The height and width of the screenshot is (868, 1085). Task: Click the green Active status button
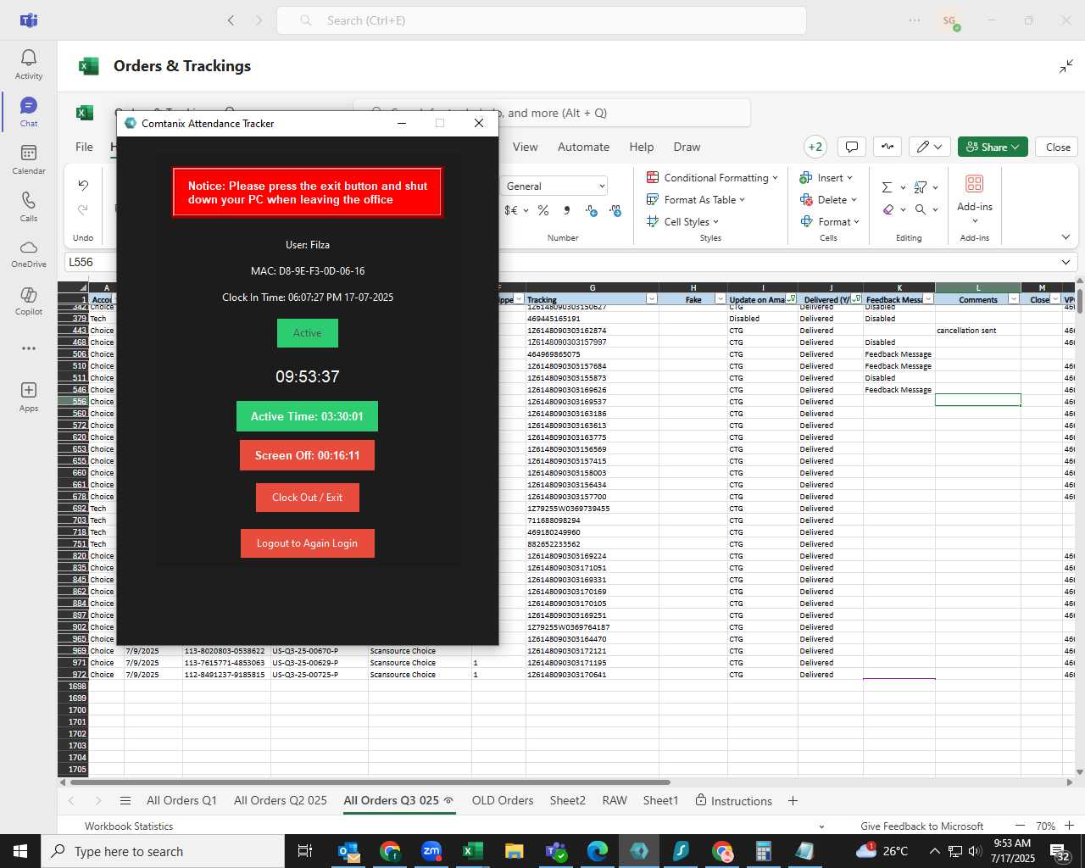(307, 333)
